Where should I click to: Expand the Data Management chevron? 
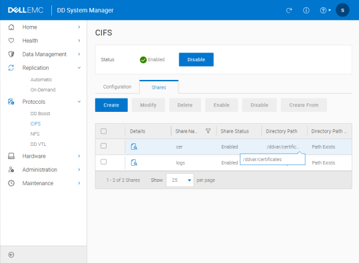tap(79, 54)
